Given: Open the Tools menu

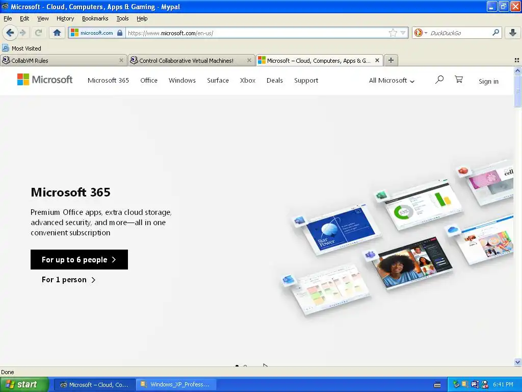Looking at the screenshot, I should coord(122,18).
